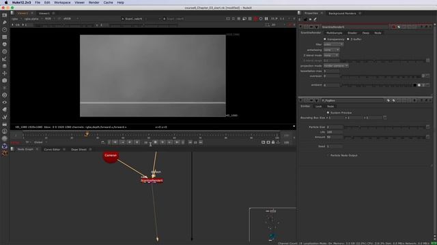437x245 pixels.
Task: Select the ScanlineRender1 node in graph
Action: click(x=152, y=180)
